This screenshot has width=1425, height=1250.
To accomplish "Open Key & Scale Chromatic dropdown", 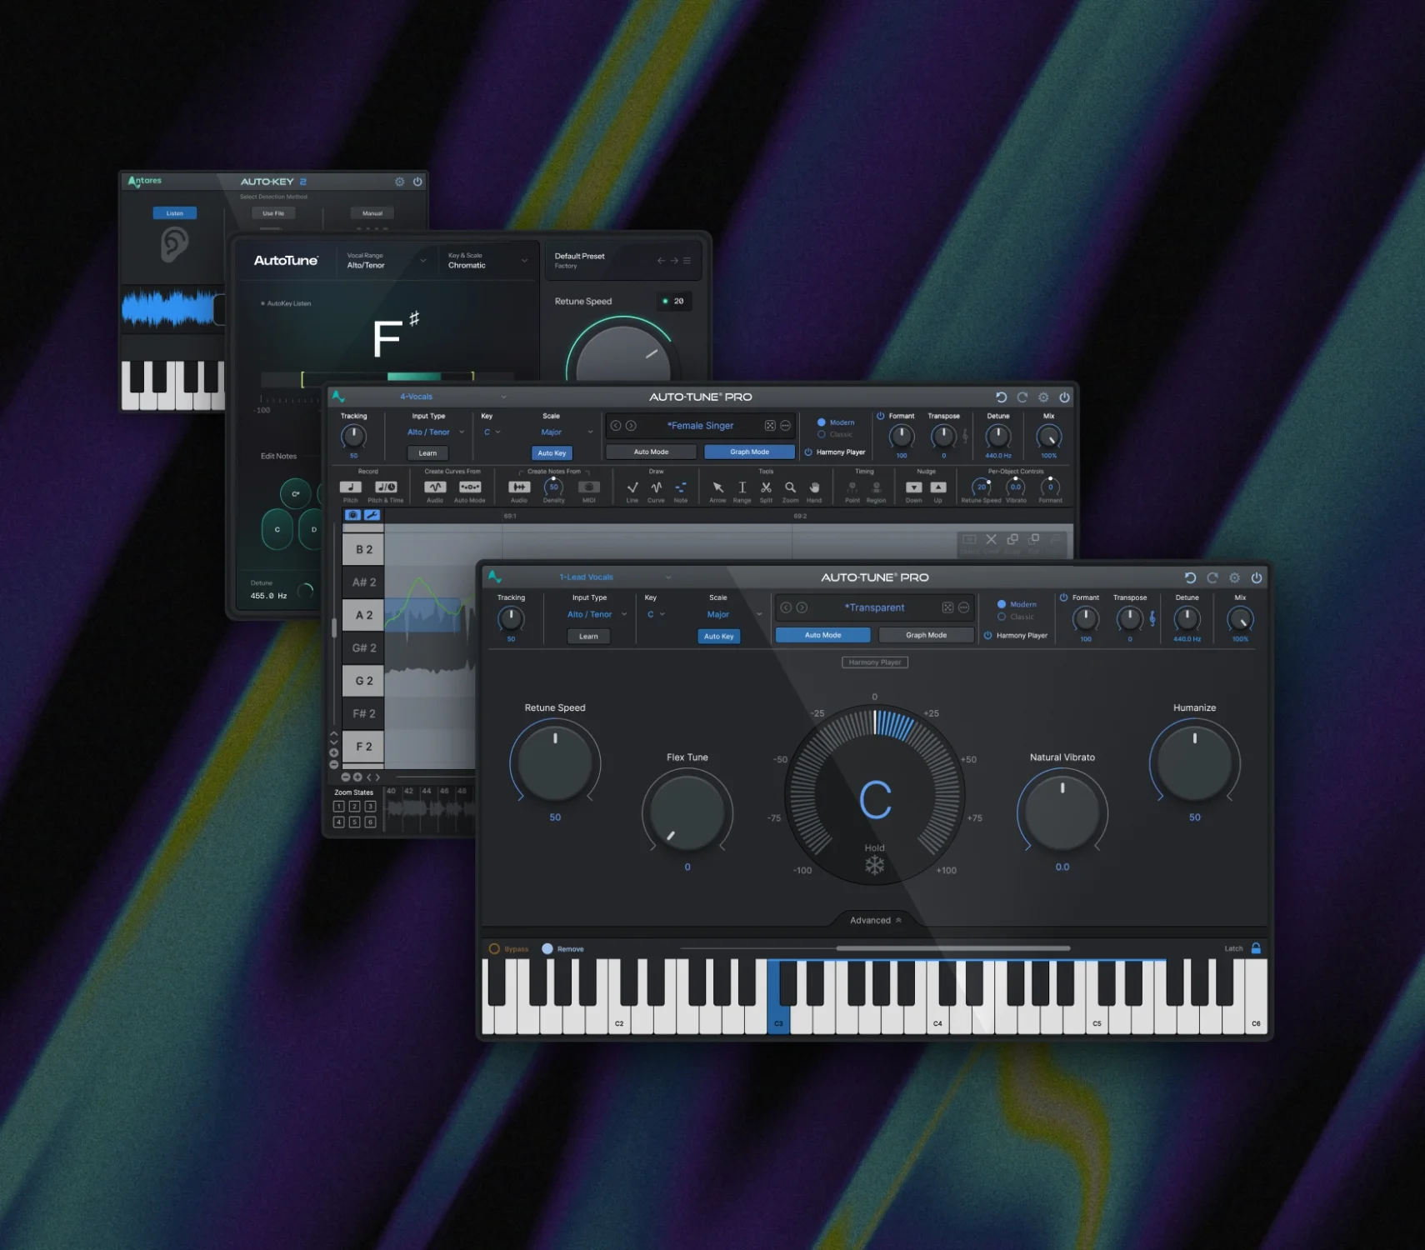I will click(487, 261).
